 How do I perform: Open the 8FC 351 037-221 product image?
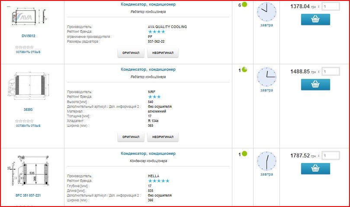tap(28, 171)
